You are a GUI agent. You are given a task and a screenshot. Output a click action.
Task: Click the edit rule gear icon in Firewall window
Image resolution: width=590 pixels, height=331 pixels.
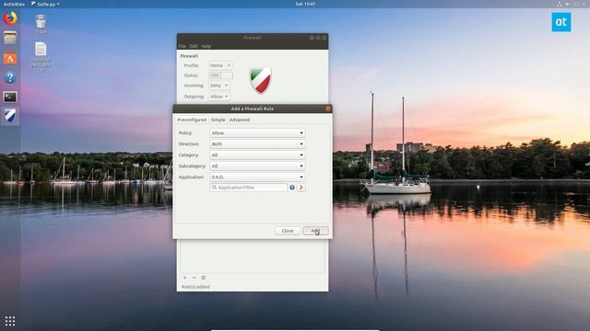pyautogui.click(x=203, y=278)
